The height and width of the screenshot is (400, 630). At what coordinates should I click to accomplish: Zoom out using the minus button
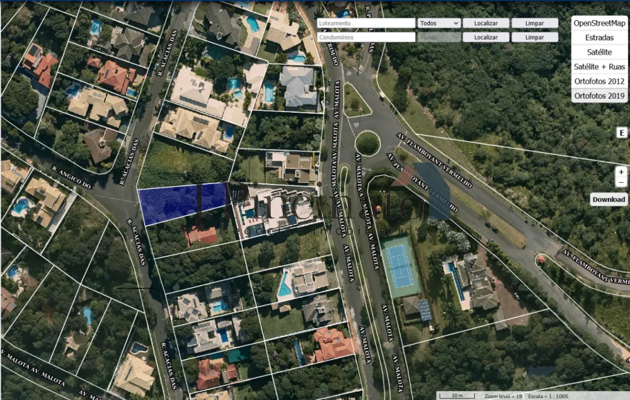[621, 181]
